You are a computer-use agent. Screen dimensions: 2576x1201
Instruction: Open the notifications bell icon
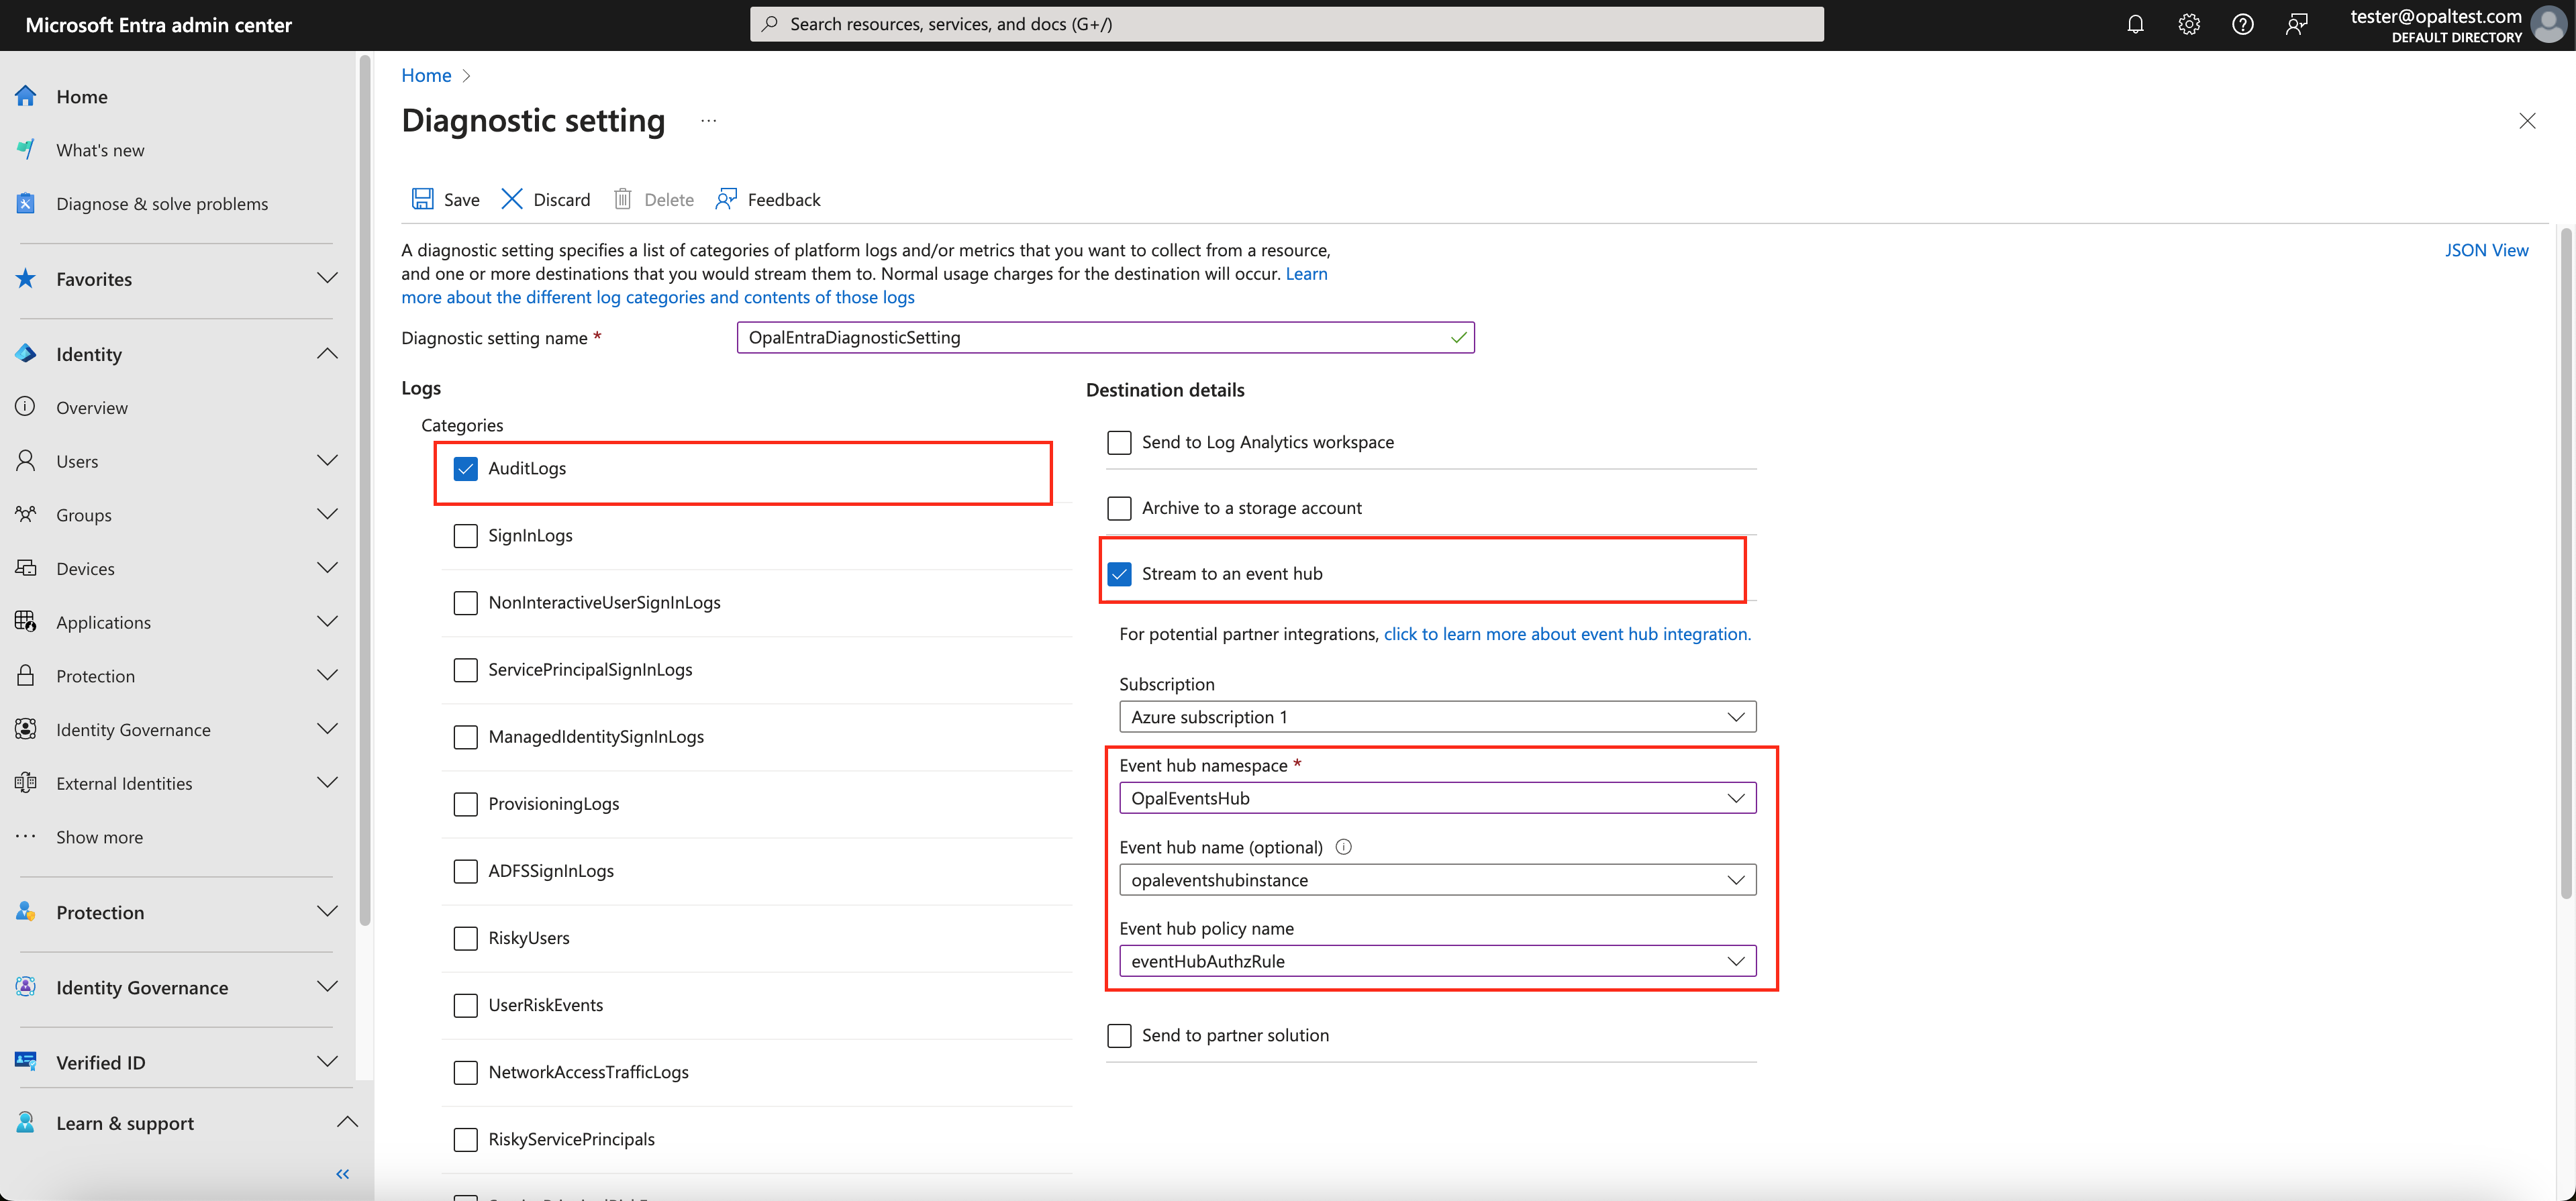click(x=2135, y=24)
